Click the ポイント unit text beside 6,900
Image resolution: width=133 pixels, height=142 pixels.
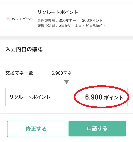tap(114, 98)
